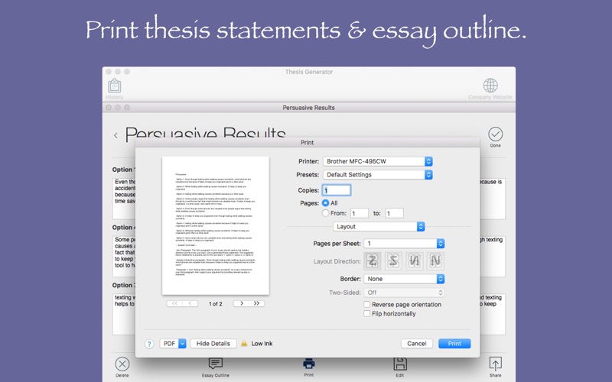Select the All pages radio button
The image size is (612, 382).
(325, 203)
